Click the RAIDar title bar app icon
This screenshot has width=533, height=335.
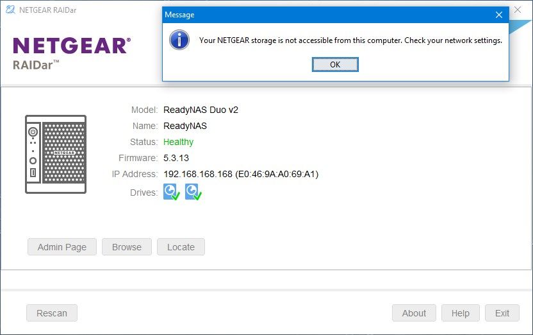coord(10,10)
